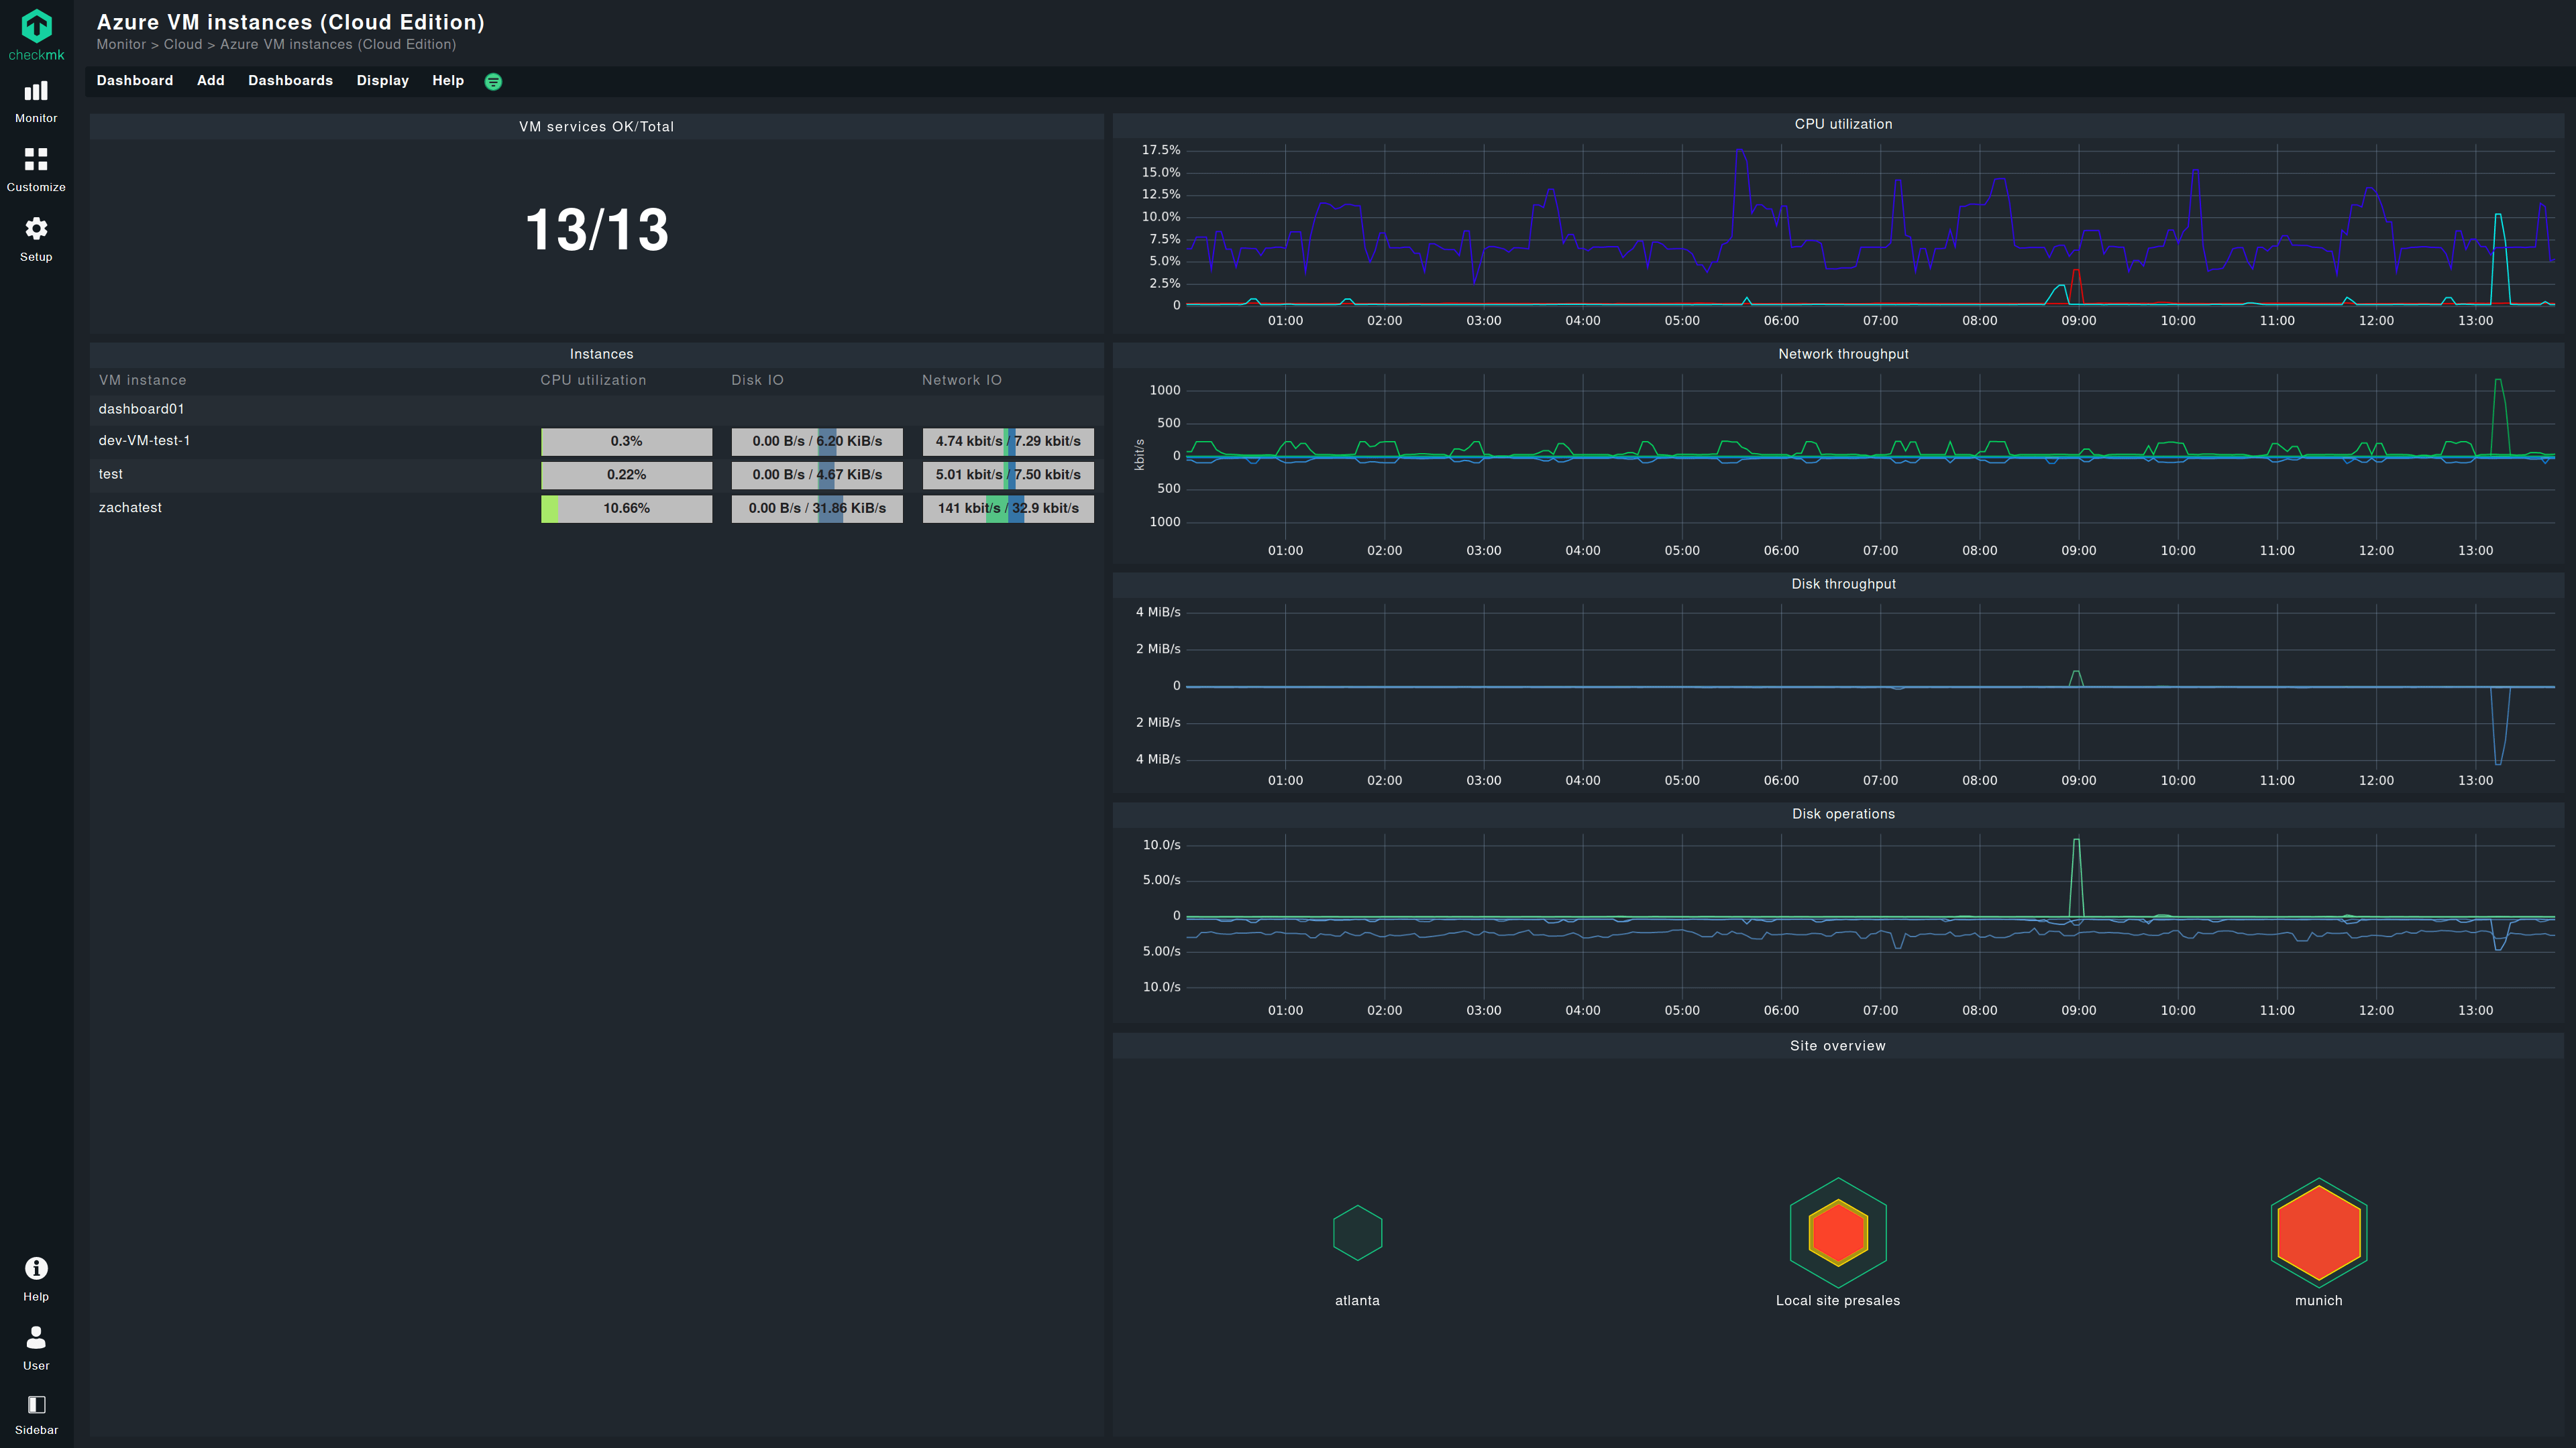Open the Display menu
The width and height of the screenshot is (2576, 1448).
383,81
